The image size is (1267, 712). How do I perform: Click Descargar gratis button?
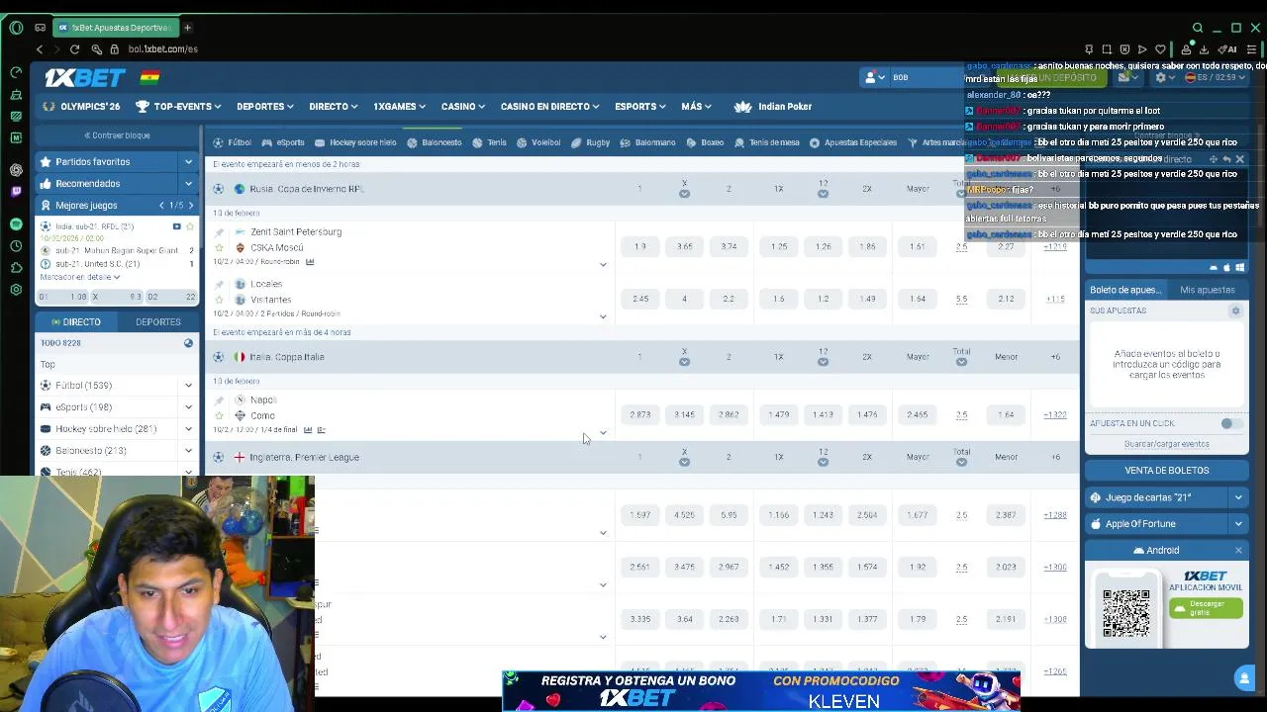click(x=1206, y=607)
